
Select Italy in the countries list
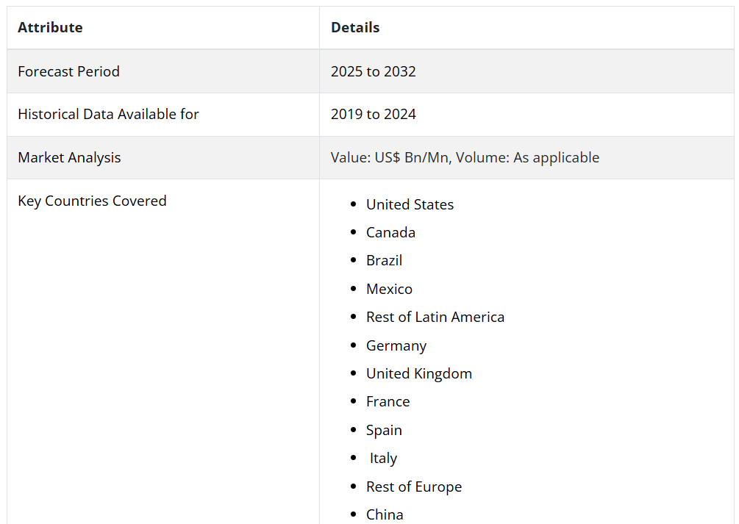pyautogui.click(x=383, y=459)
